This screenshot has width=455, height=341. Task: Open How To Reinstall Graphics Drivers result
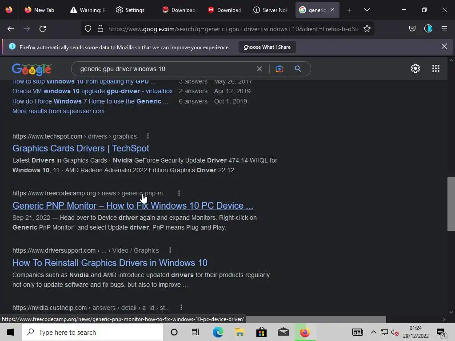click(110, 263)
